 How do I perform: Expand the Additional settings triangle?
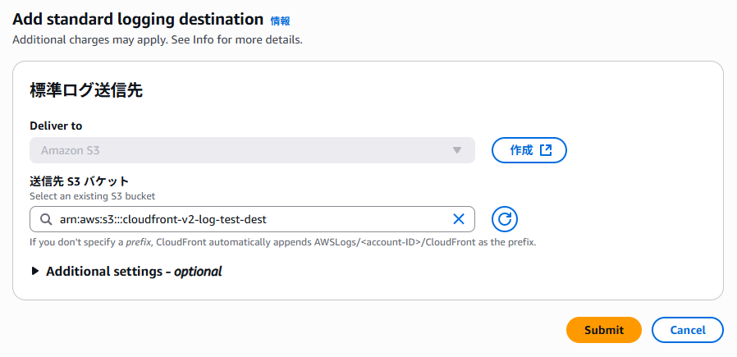pos(34,272)
